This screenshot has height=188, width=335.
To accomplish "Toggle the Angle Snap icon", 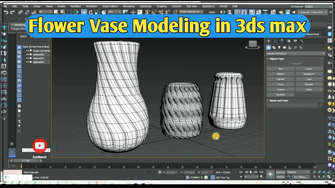I will (154, 12).
